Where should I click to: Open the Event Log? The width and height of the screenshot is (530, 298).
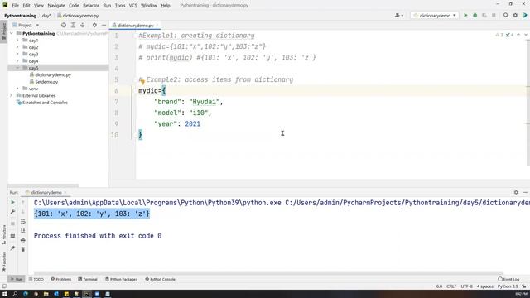508,280
